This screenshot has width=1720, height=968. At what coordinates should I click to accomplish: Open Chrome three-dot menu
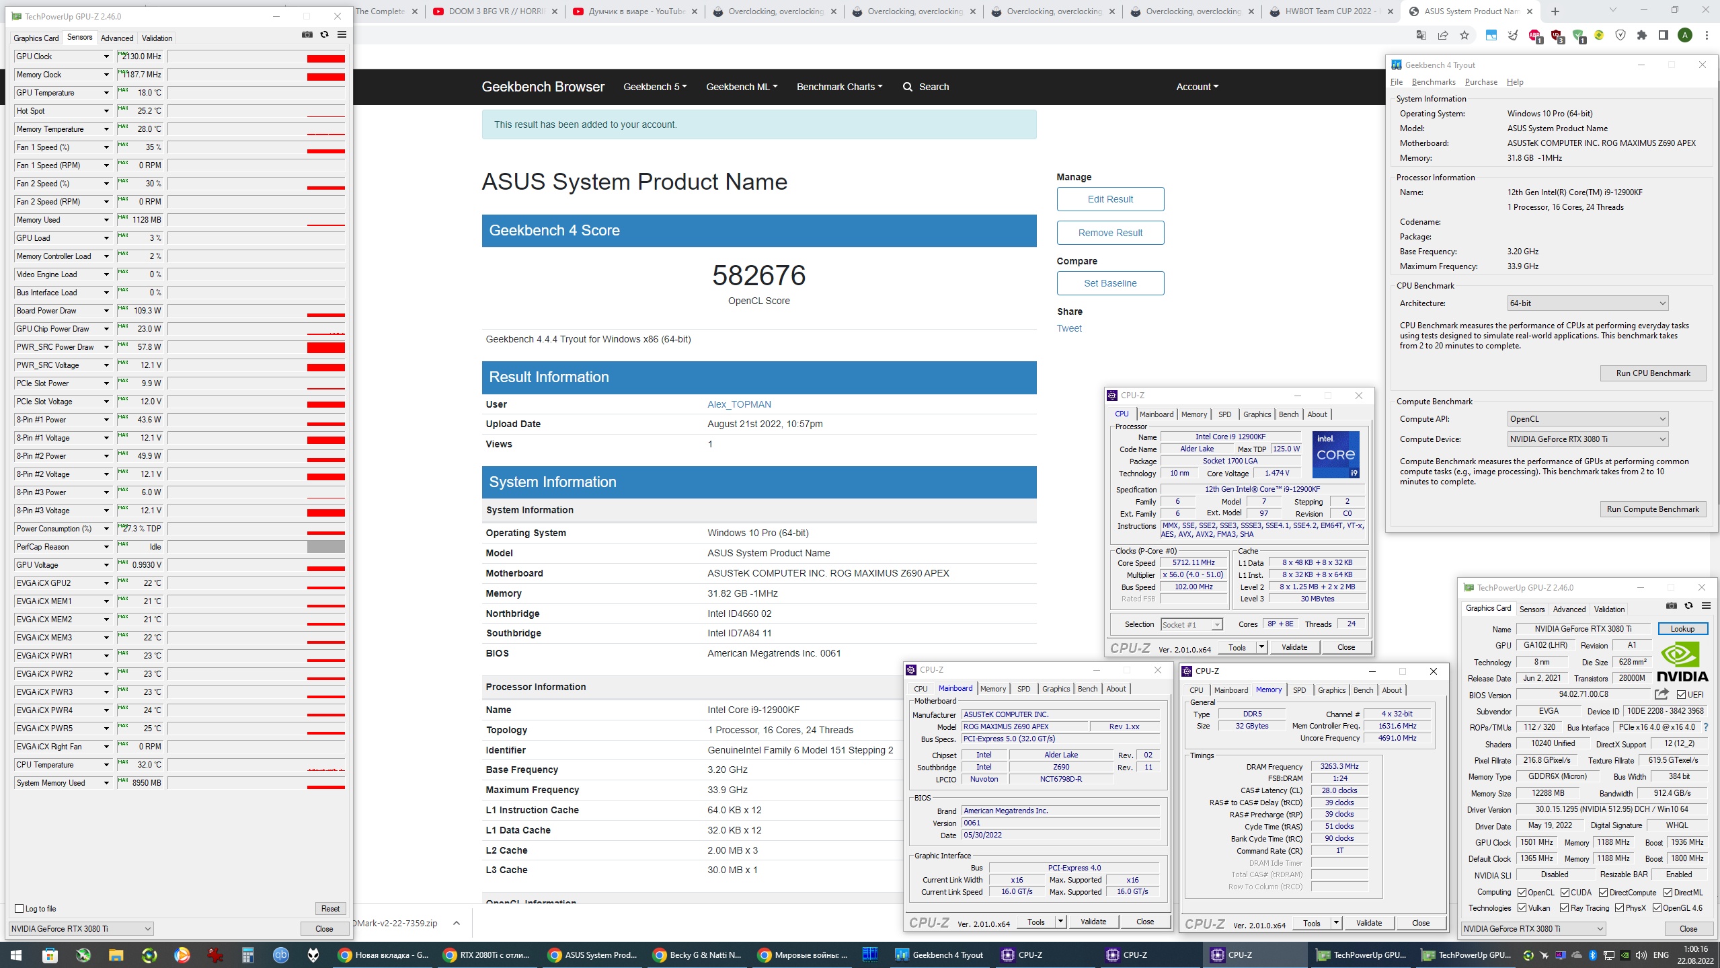click(x=1707, y=35)
